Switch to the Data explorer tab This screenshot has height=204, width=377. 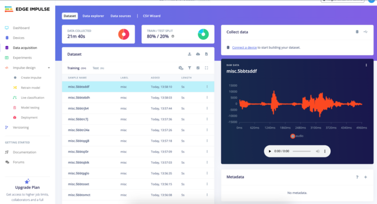pos(93,16)
